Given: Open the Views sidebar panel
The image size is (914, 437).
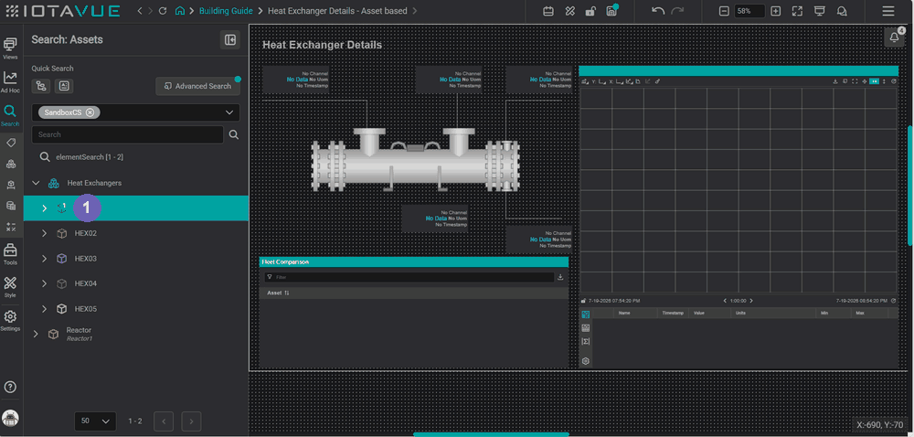Looking at the screenshot, I should (10, 48).
